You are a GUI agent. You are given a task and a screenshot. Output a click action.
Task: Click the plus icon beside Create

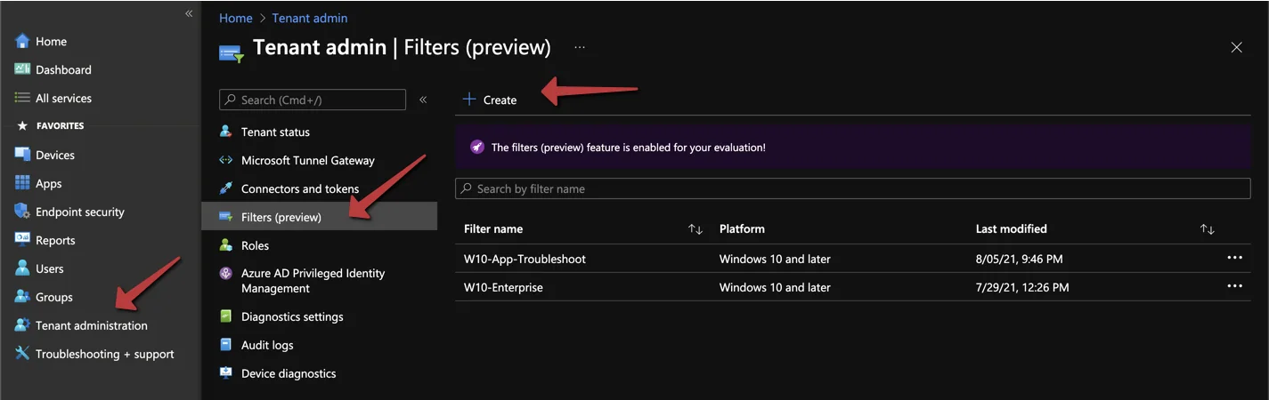[x=469, y=100]
